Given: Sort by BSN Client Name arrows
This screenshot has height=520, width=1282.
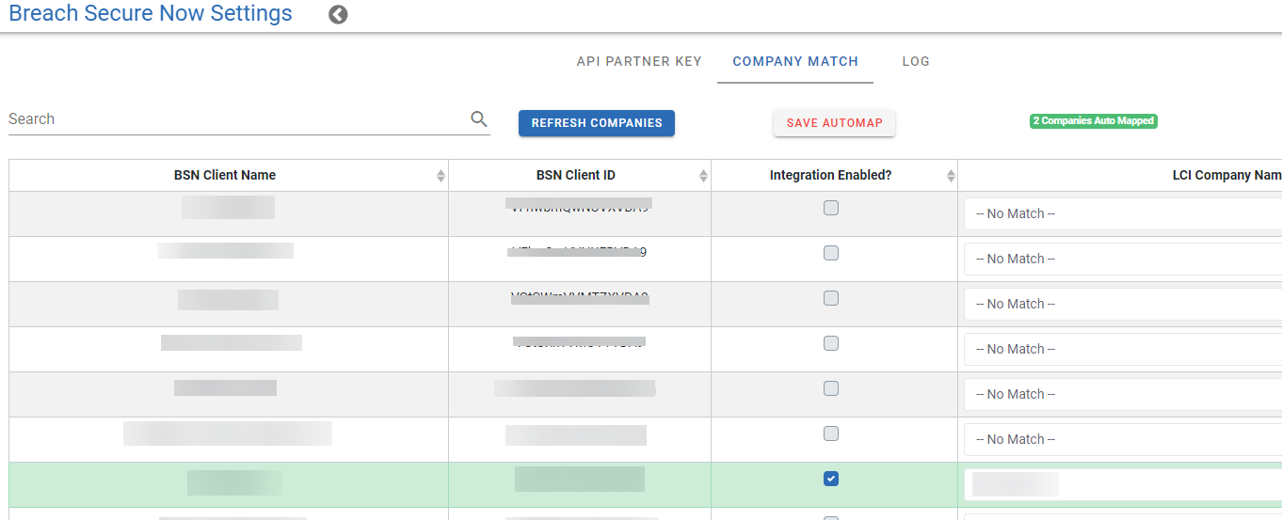Looking at the screenshot, I should (441, 176).
